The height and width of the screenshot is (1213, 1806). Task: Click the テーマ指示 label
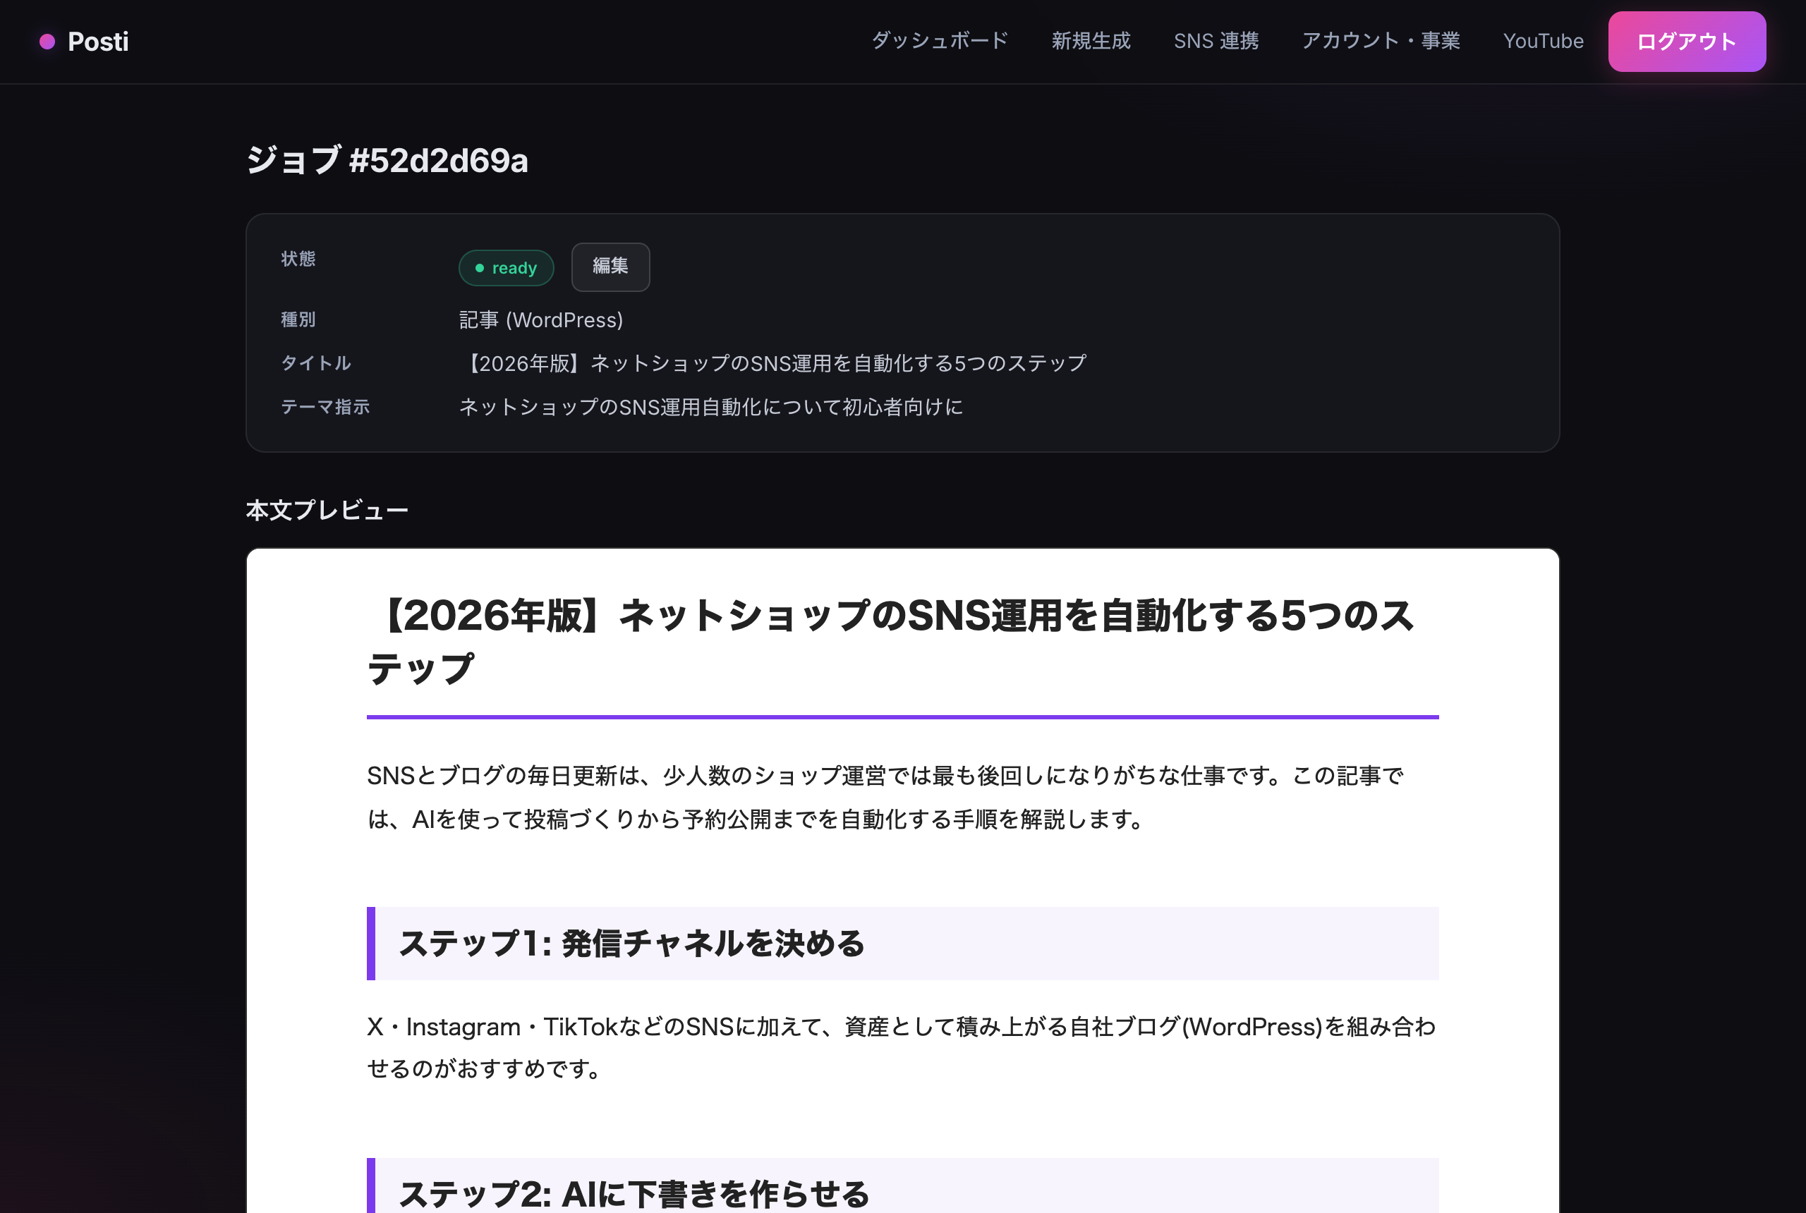click(x=325, y=407)
